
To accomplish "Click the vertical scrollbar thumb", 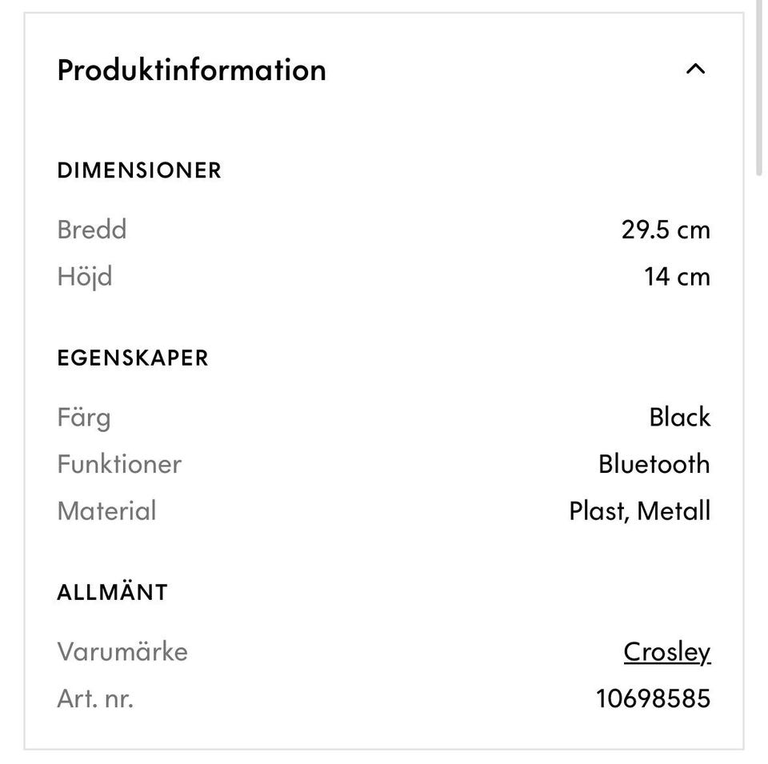I will click(x=759, y=88).
